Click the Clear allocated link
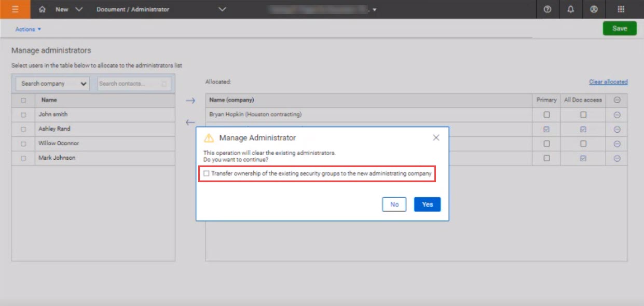The image size is (644, 306). click(608, 82)
